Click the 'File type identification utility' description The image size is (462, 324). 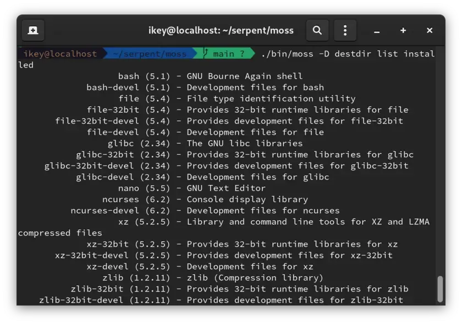[x=271, y=99]
